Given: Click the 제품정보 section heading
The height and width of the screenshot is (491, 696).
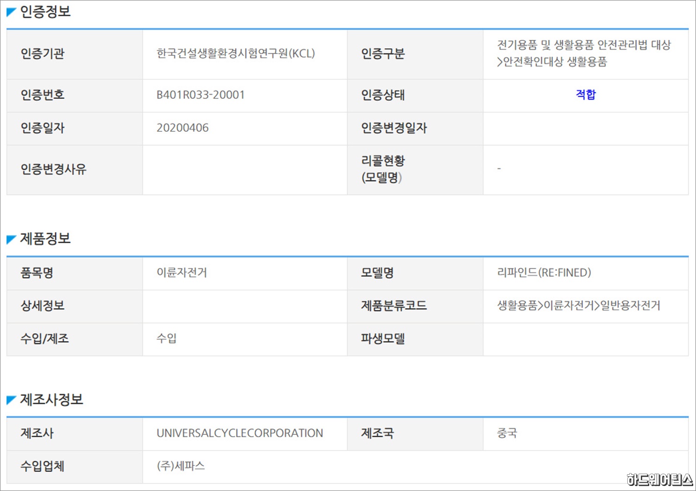Looking at the screenshot, I should [45, 239].
